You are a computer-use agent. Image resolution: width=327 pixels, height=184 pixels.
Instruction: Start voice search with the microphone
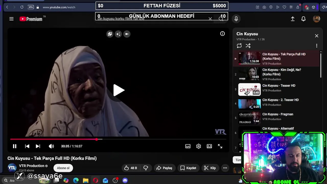(236, 19)
